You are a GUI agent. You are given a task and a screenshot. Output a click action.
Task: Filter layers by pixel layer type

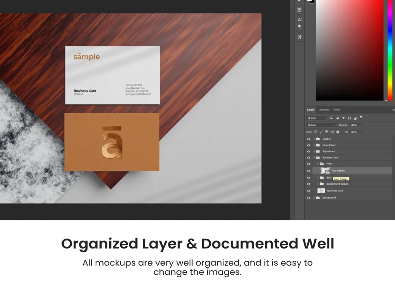click(331, 118)
